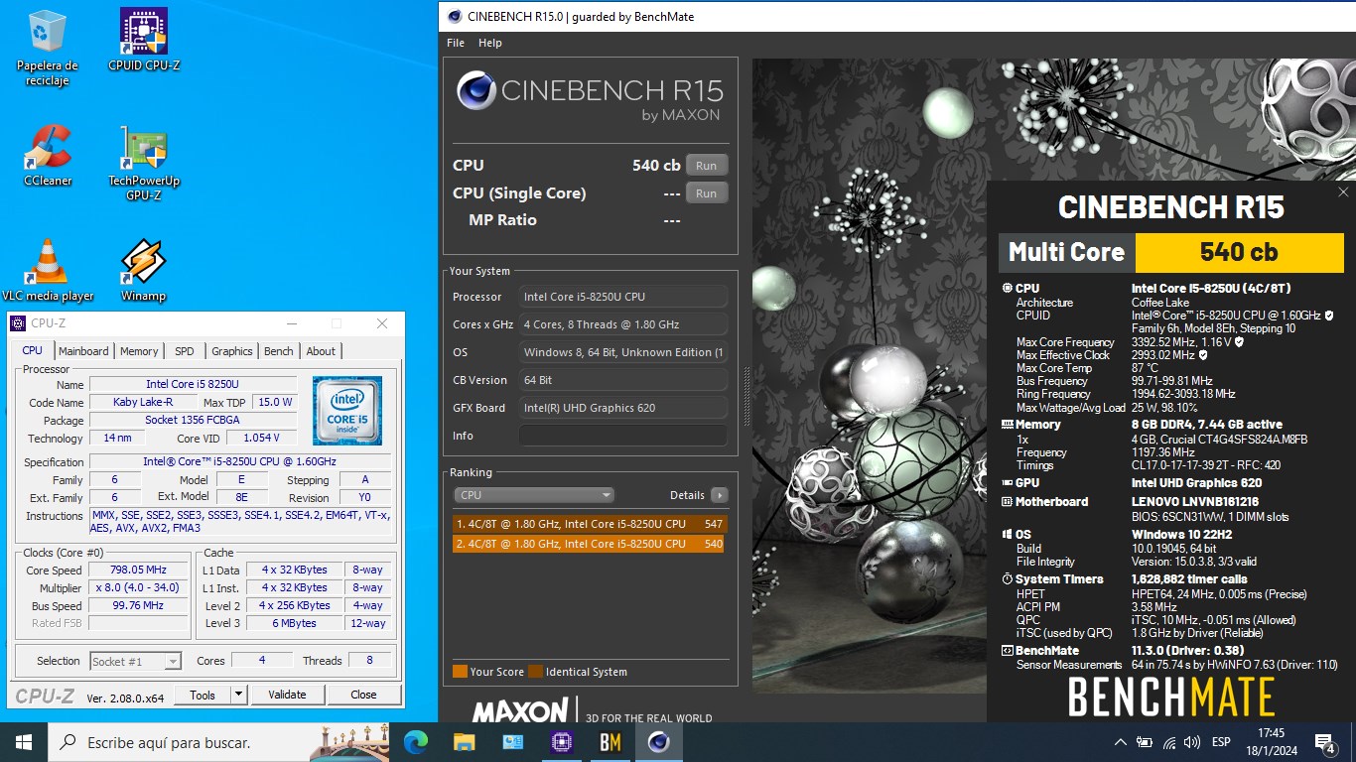Viewport: 1356px width, 762px height.
Task: Launch the VLC media player desktop icon
Action: click(48, 270)
